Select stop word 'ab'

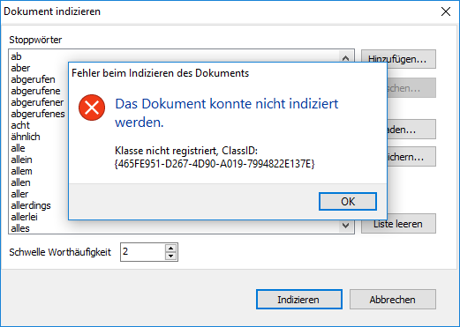click(x=16, y=56)
